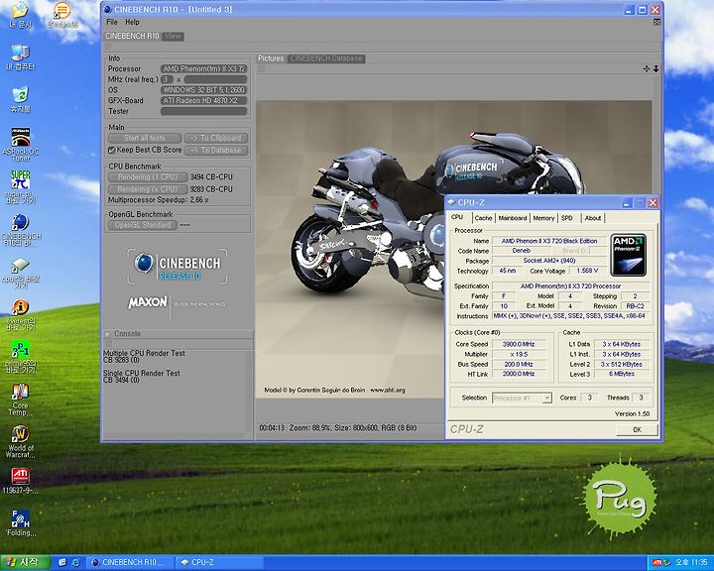Click the Cinebench picture pan icon
This screenshot has height=571, width=714.
[647, 68]
